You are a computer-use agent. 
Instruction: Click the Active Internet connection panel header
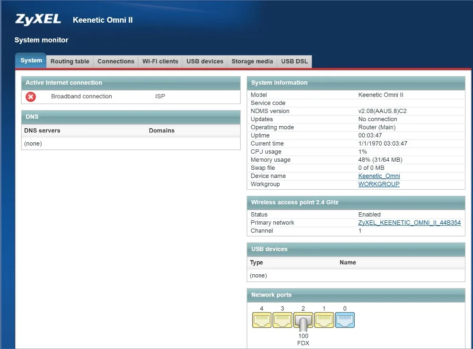point(131,83)
